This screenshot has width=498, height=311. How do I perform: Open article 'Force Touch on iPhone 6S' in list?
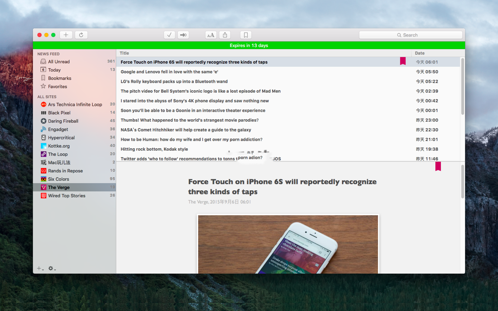point(194,62)
